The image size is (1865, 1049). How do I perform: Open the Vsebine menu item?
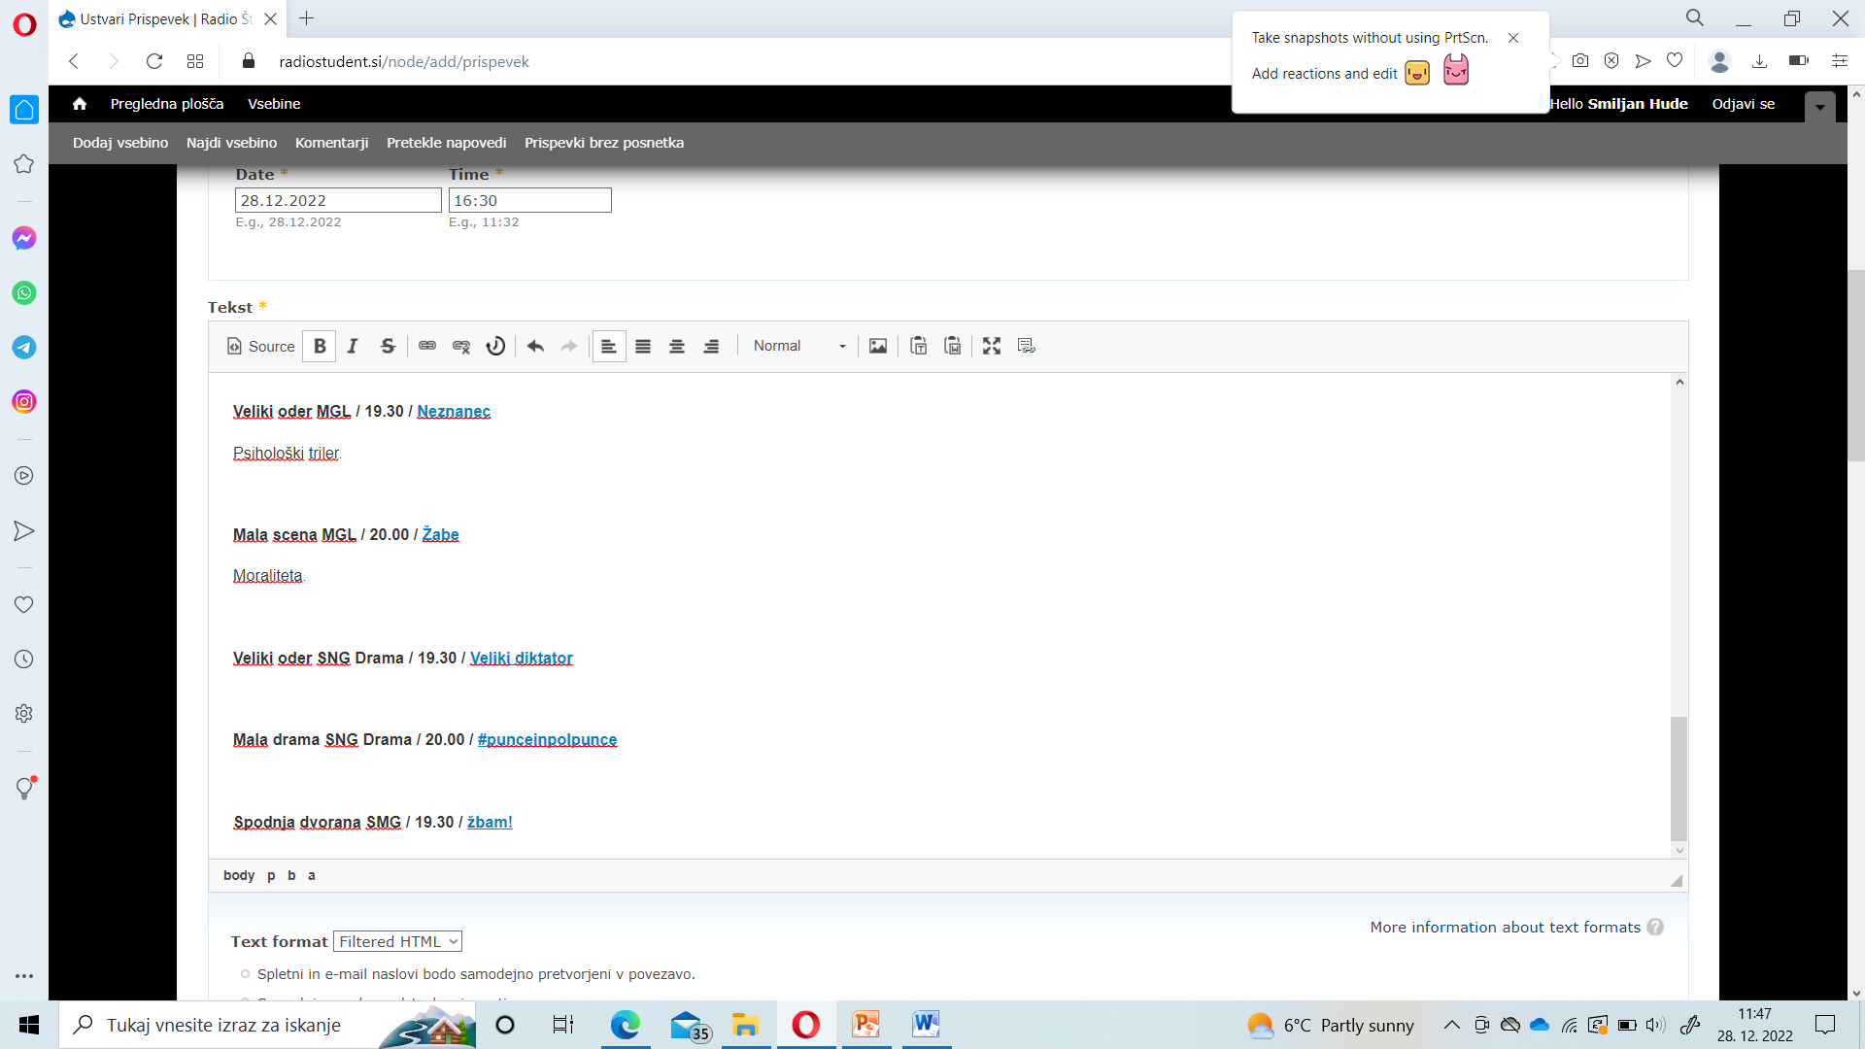tap(274, 104)
